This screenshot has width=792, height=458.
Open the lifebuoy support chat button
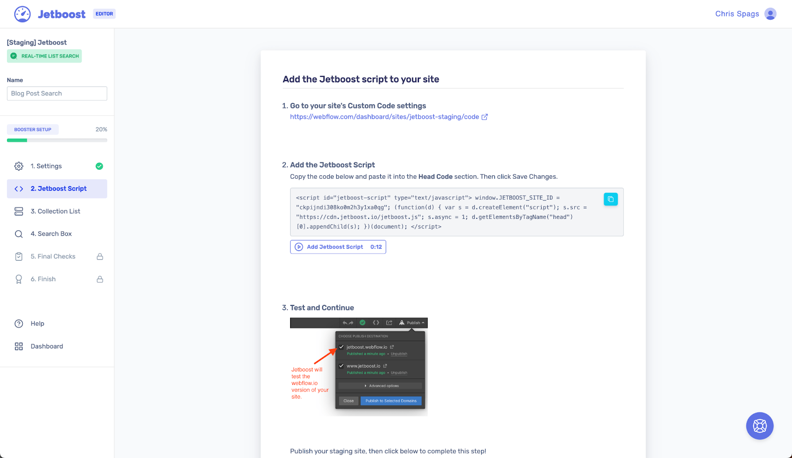tap(760, 426)
